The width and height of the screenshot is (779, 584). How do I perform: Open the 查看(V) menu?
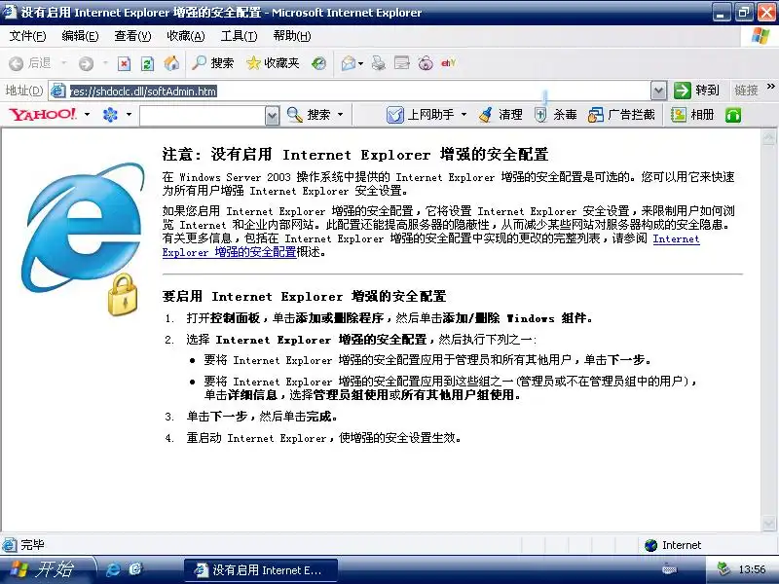tap(132, 36)
